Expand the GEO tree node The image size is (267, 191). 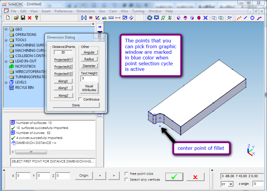(5, 30)
